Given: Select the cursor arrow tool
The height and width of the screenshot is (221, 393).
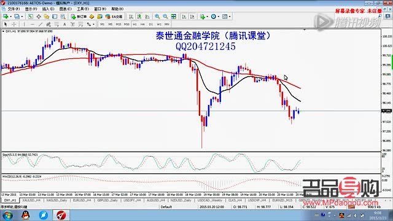Looking at the screenshot, I should click(6, 25).
